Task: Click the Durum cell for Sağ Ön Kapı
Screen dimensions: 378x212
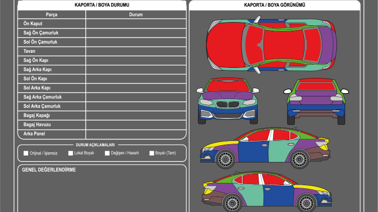Action: pos(136,60)
